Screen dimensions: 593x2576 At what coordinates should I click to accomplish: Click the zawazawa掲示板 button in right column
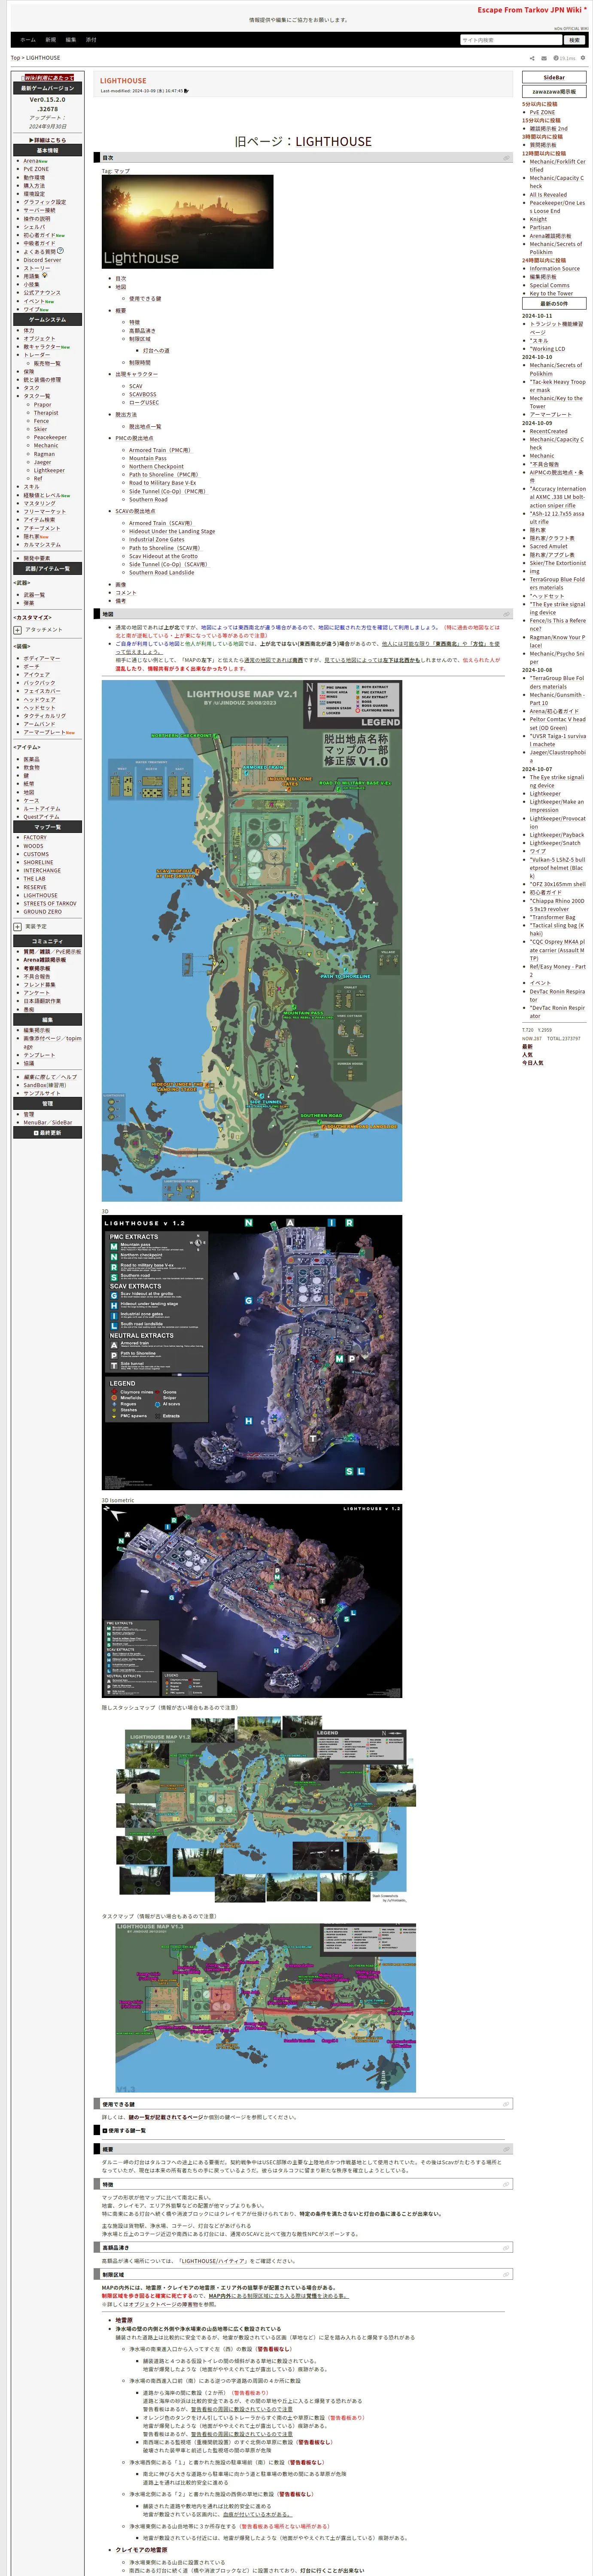[554, 91]
